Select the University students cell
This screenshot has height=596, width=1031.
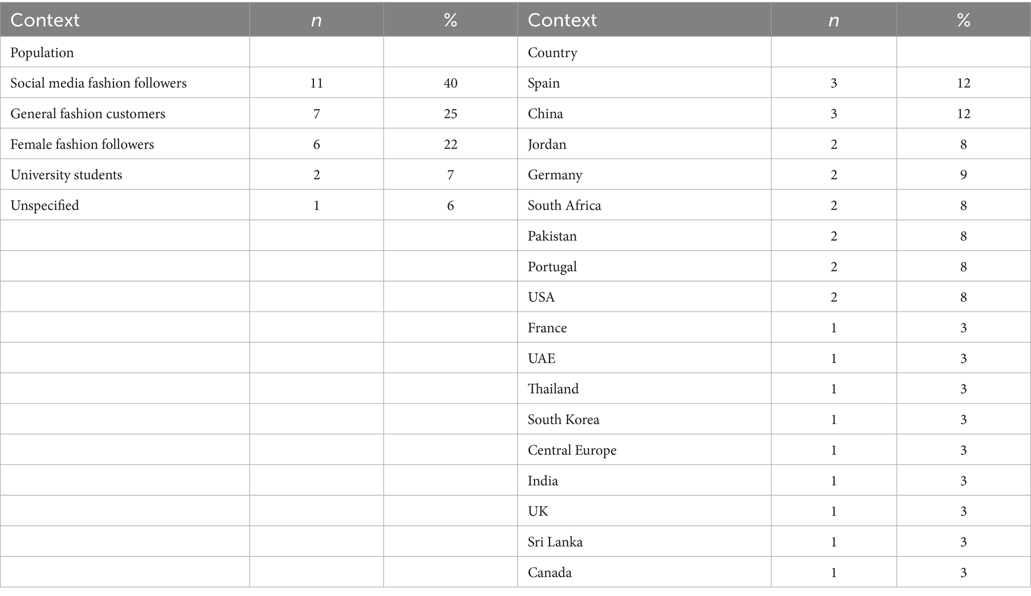[x=66, y=175]
